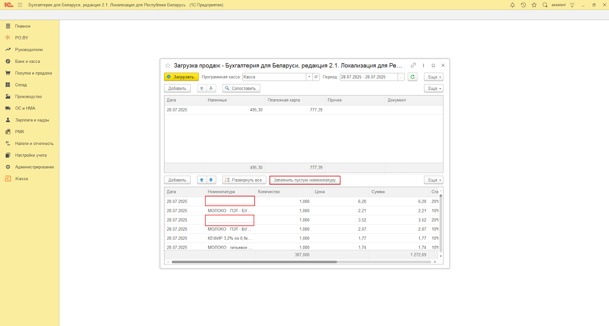Sort by Прочее column header
This screenshot has width=609, height=326.
[x=355, y=100]
